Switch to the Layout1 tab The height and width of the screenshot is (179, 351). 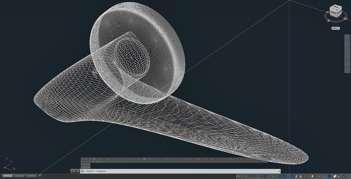[19, 175]
